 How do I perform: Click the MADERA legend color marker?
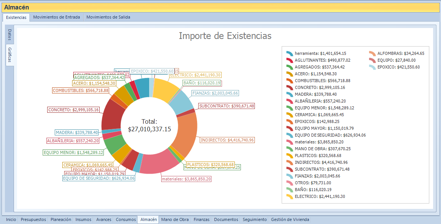coord(290,94)
